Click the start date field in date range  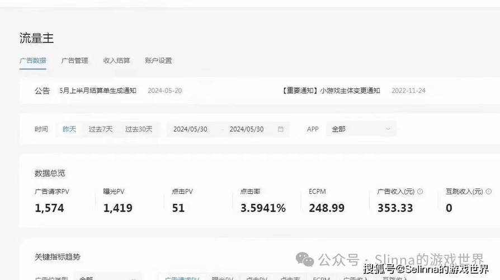tap(190, 129)
